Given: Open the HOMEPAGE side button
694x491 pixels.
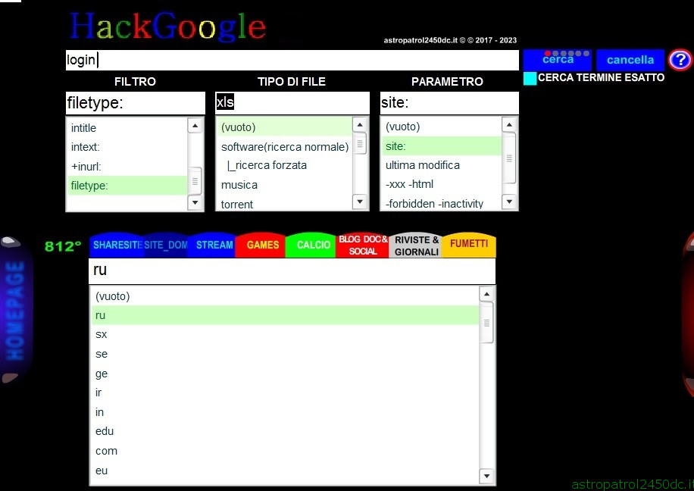Looking at the screenshot, I should [14, 311].
